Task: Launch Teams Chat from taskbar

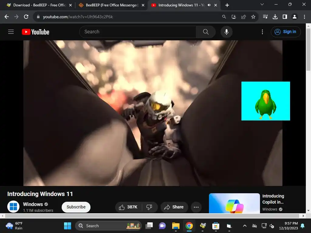Action: point(162,226)
